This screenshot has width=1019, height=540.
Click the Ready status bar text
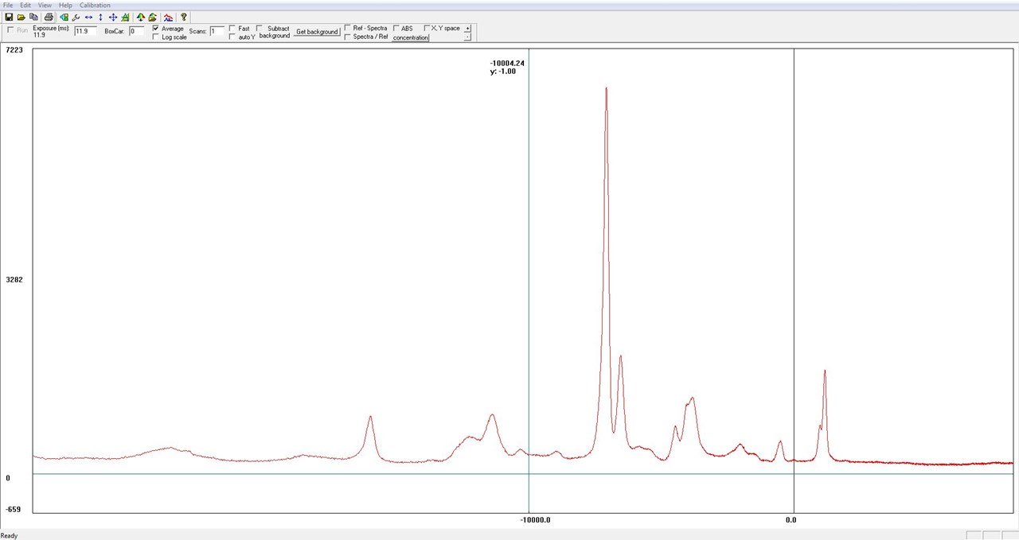click(9, 535)
